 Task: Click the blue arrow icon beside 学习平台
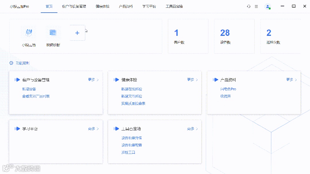[17, 129]
